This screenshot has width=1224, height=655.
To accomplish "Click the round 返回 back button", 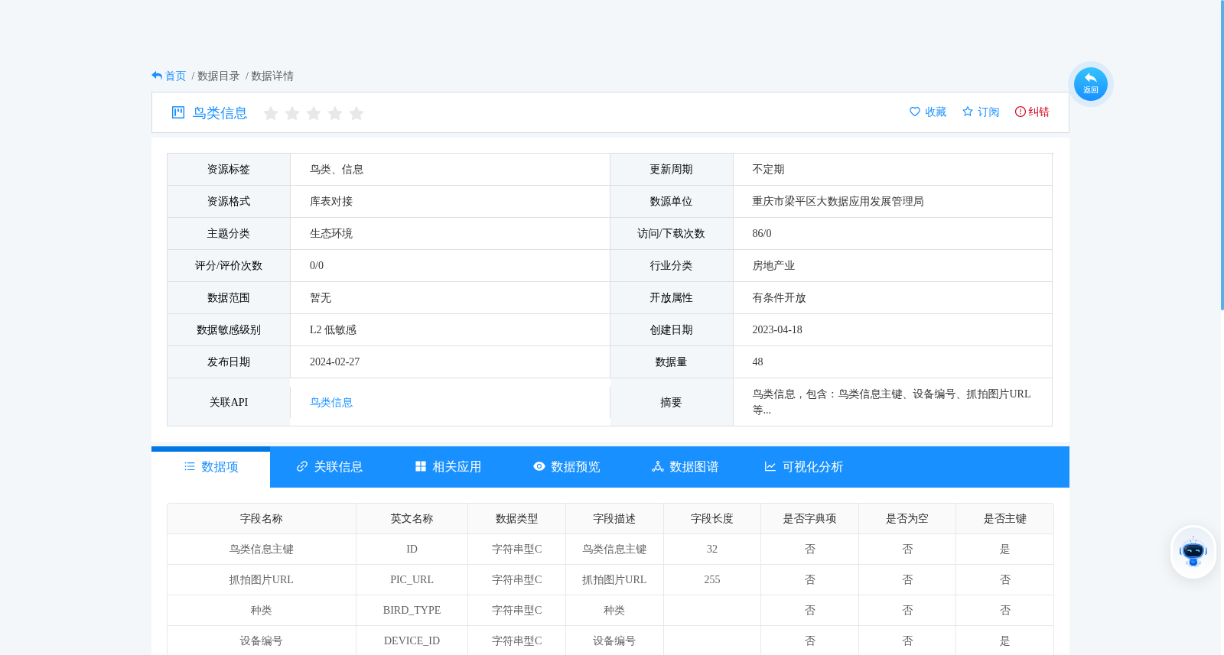I will [x=1090, y=84].
